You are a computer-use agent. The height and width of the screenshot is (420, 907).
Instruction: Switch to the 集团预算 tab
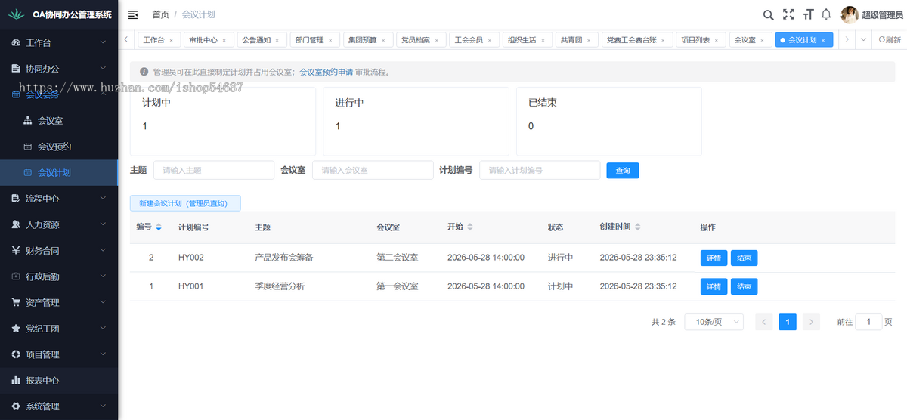click(x=367, y=40)
